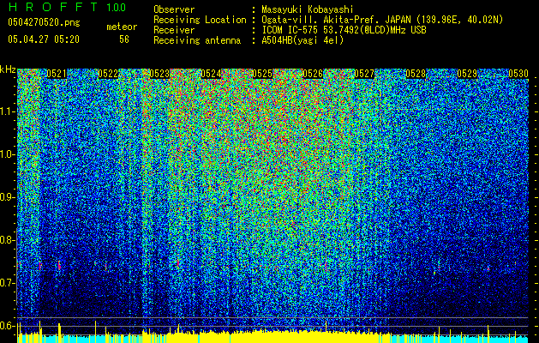Click the Receiver field label
This screenshot has width=539, height=343.
click(174, 30)
